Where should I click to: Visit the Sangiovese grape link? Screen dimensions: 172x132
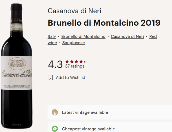tap(74, 43)
